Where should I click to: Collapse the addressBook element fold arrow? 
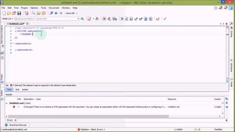pos(13,44)
